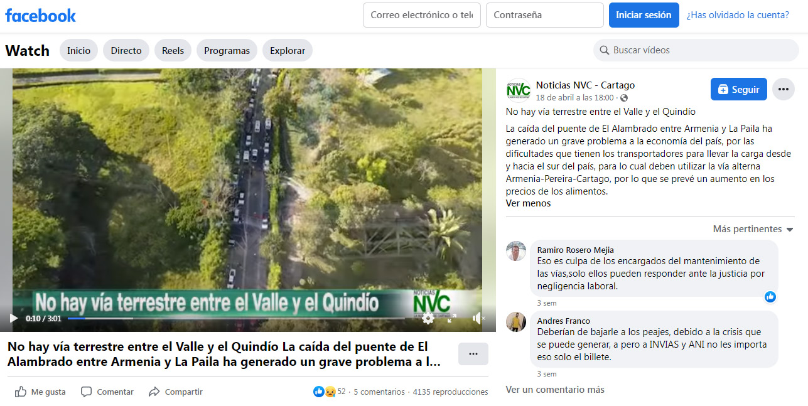Screen dimensions: 808x406
Task: Follow the page with Seguir button
Action: [x=739, y=89]
